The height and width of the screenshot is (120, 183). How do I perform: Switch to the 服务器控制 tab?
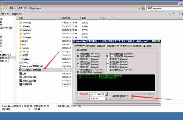(x=80, y=46)
